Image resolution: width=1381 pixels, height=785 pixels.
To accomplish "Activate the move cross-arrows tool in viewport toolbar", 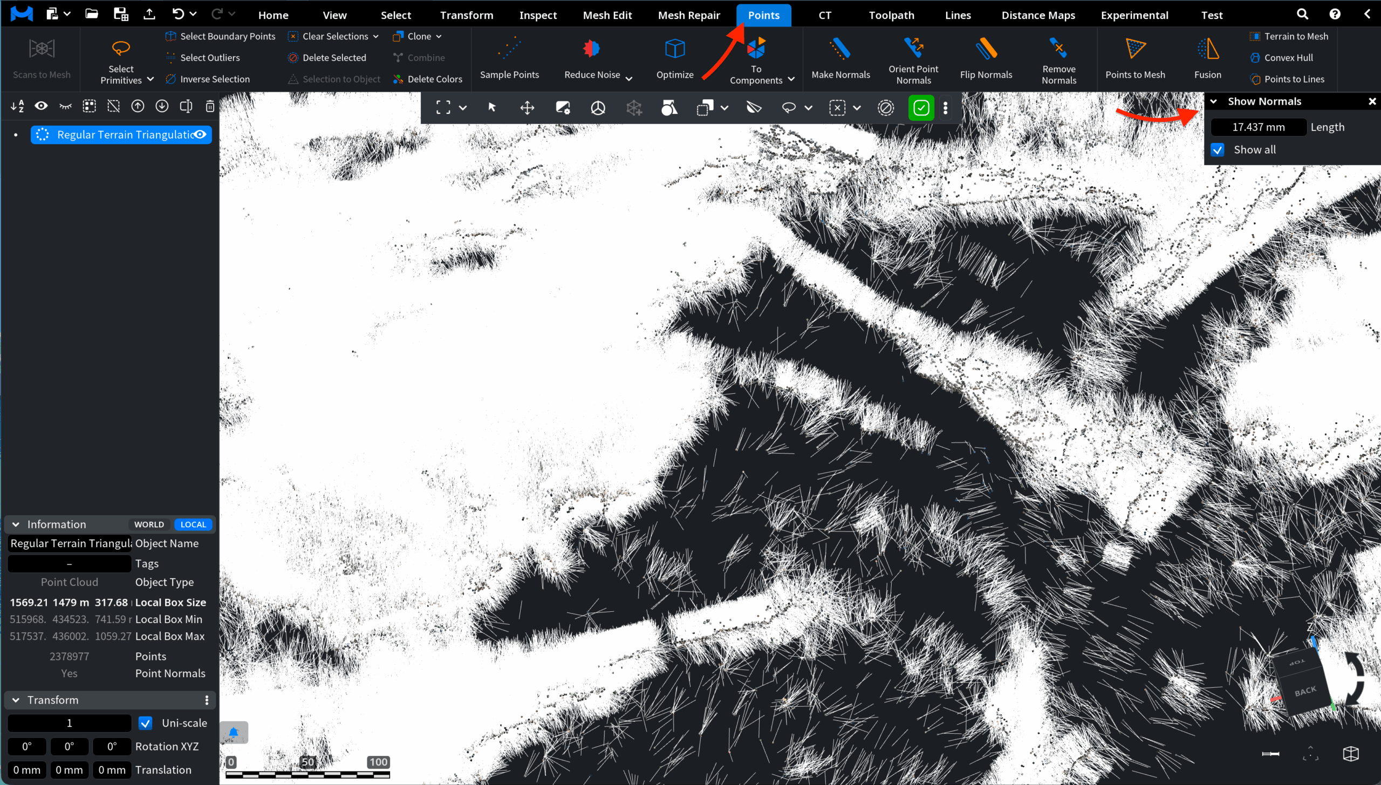I will point(527,107).
